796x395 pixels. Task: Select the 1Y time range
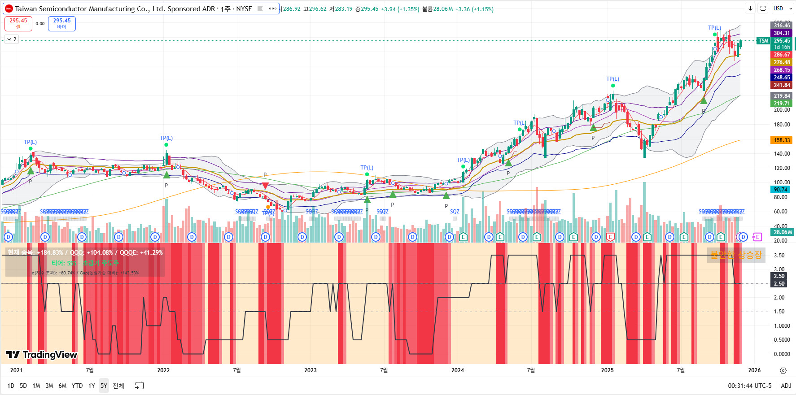click(x=92, y=386)
